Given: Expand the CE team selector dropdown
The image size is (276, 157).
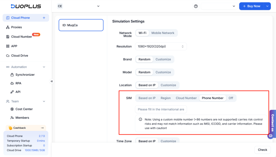Looking at the screenshot, I should 79,6.
